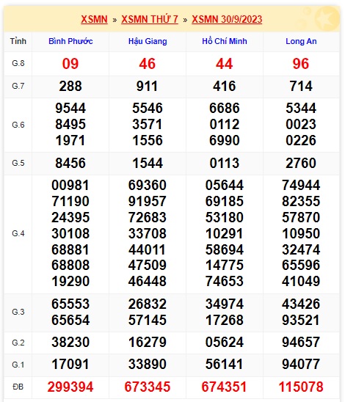This screenshot has width=345, height=402.
Task: Select the G.1 row label
Action: [x=18, y=365]
